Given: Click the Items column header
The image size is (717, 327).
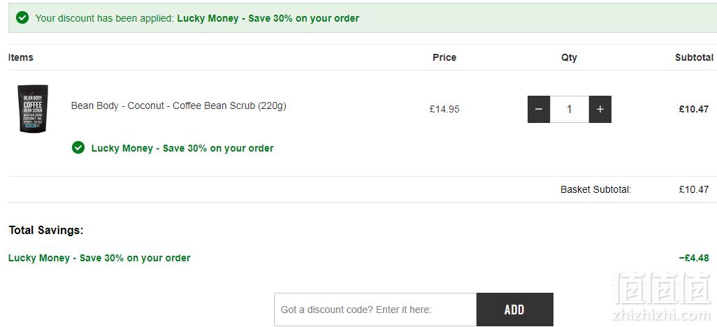Looking at the screenshot, I should click(20, 57).
